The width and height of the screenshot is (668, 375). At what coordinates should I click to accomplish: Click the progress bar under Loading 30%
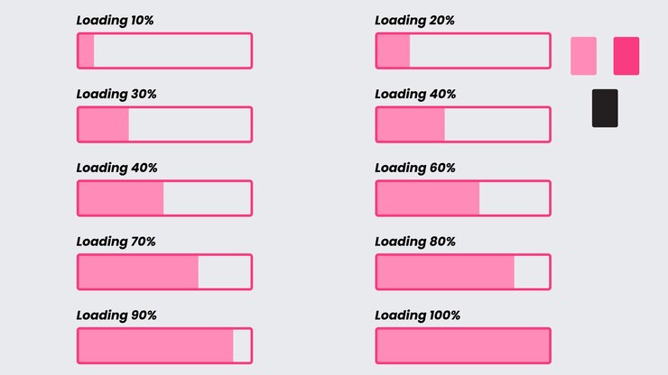[165, 124]
